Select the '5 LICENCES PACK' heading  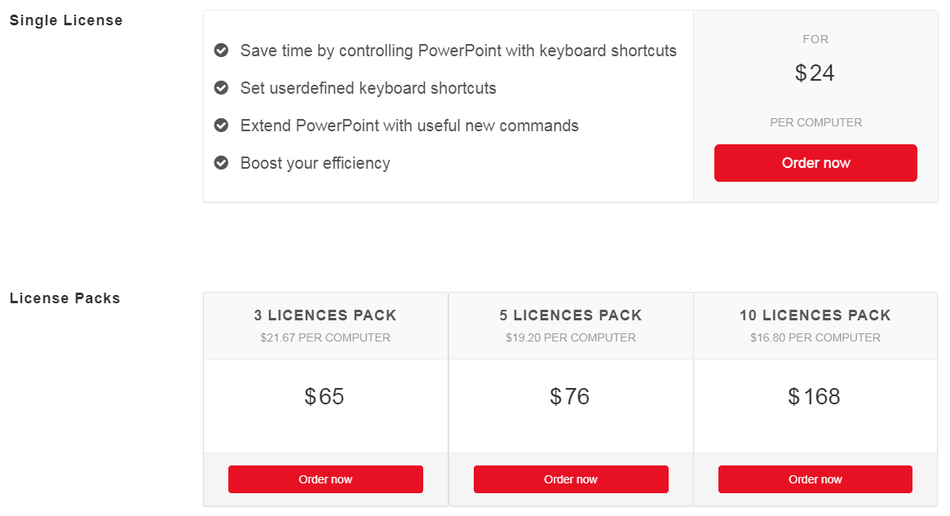pos(571,315)
